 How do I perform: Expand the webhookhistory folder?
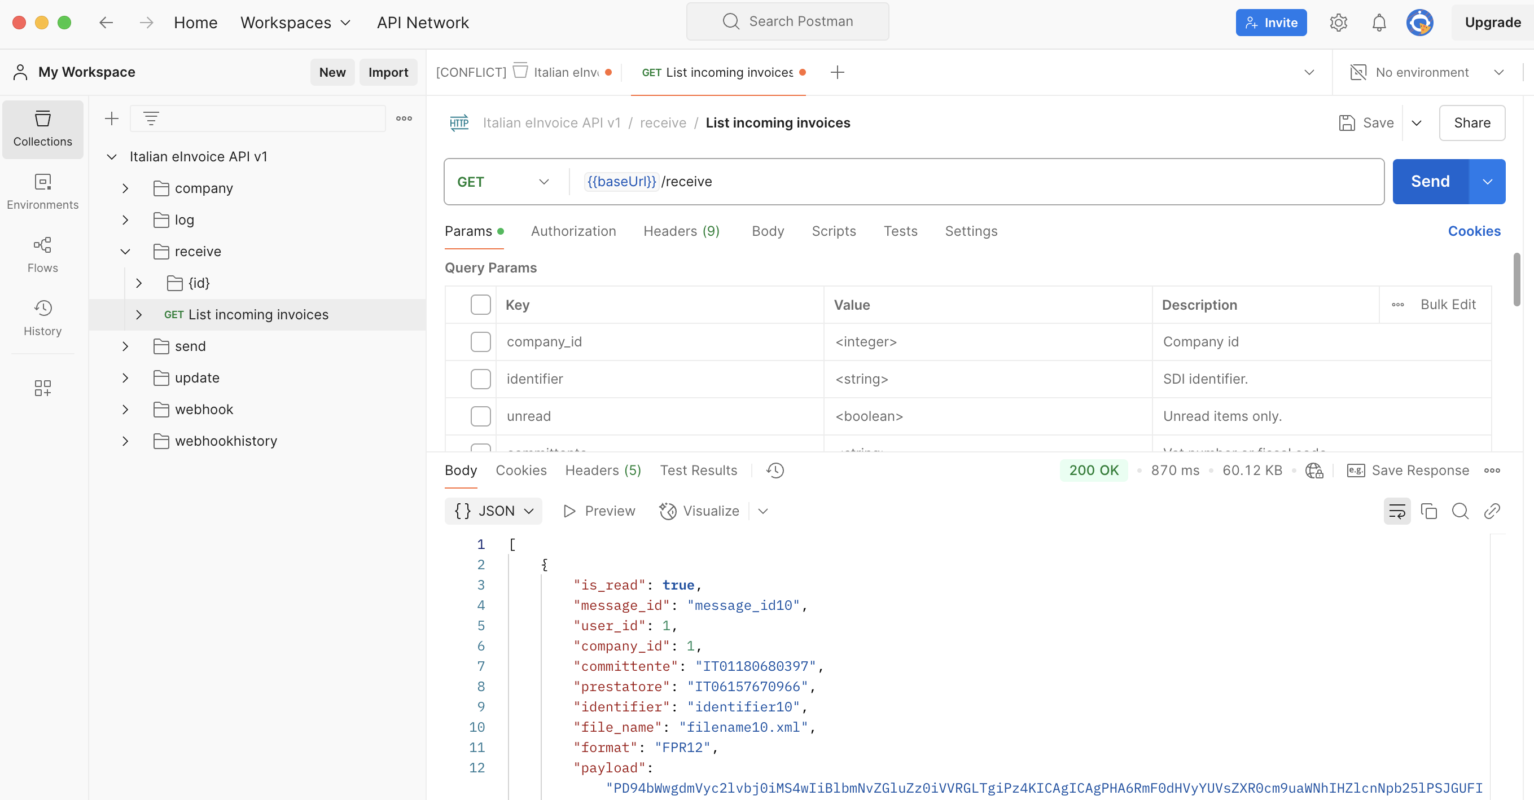(125, 441)
